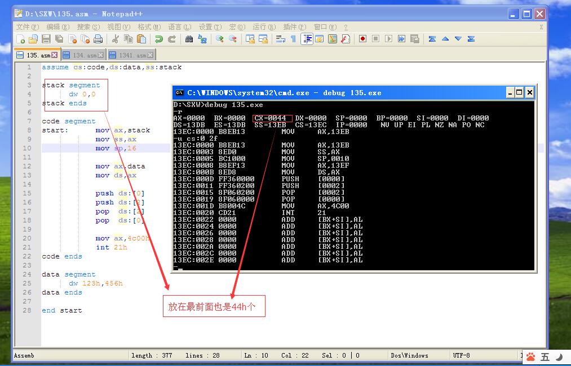Click 'Dos\Windows' in status bar

(x=409, y=355)
